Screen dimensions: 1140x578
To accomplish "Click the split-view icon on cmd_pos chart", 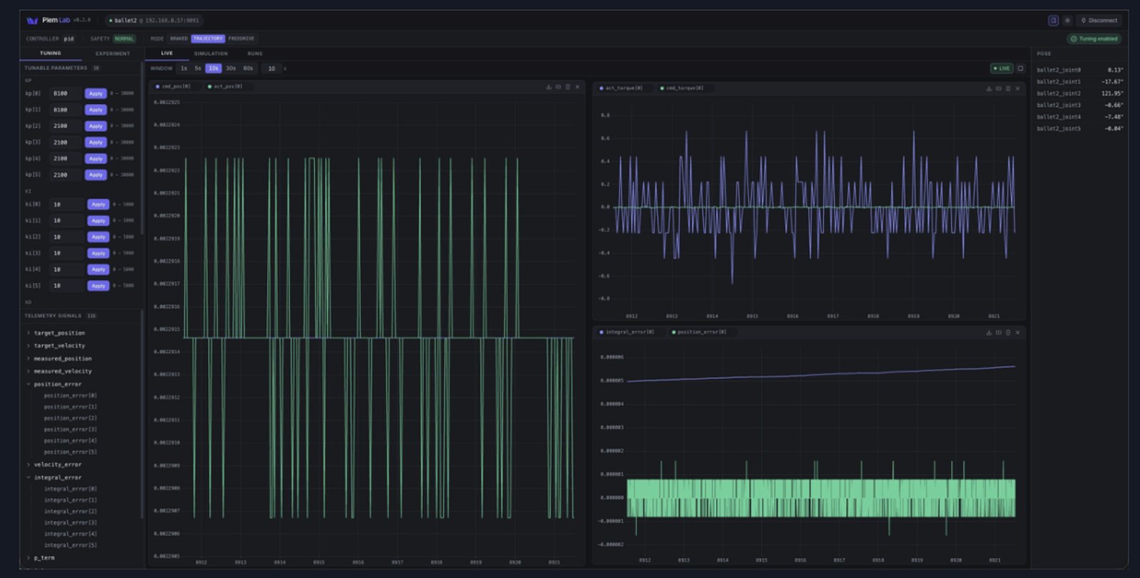I will (x=559, y=87).
